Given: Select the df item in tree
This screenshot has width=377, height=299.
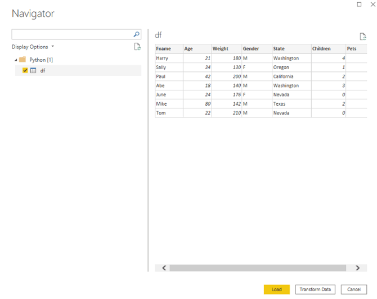Looking at the screenshot, I should click(x=43, y=70).
